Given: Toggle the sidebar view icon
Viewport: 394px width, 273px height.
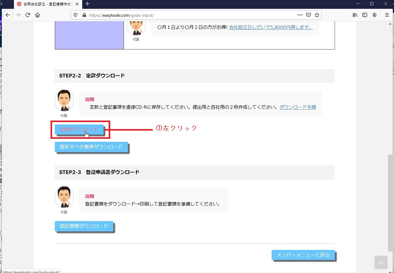Looking at the screenshot, I should tap(365, 15).
